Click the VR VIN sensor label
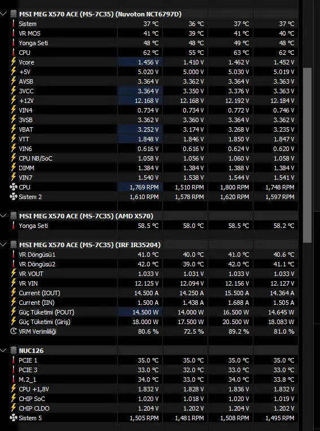This screenshot has height=431, width=320. [x=28, y=283]
